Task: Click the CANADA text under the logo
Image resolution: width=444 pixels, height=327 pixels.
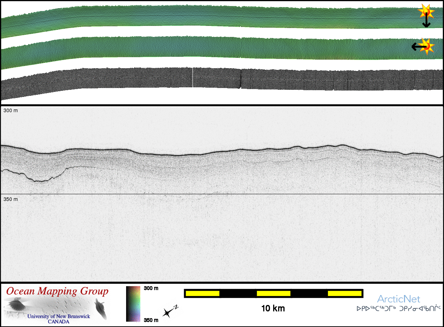Action: click(59, 322)
